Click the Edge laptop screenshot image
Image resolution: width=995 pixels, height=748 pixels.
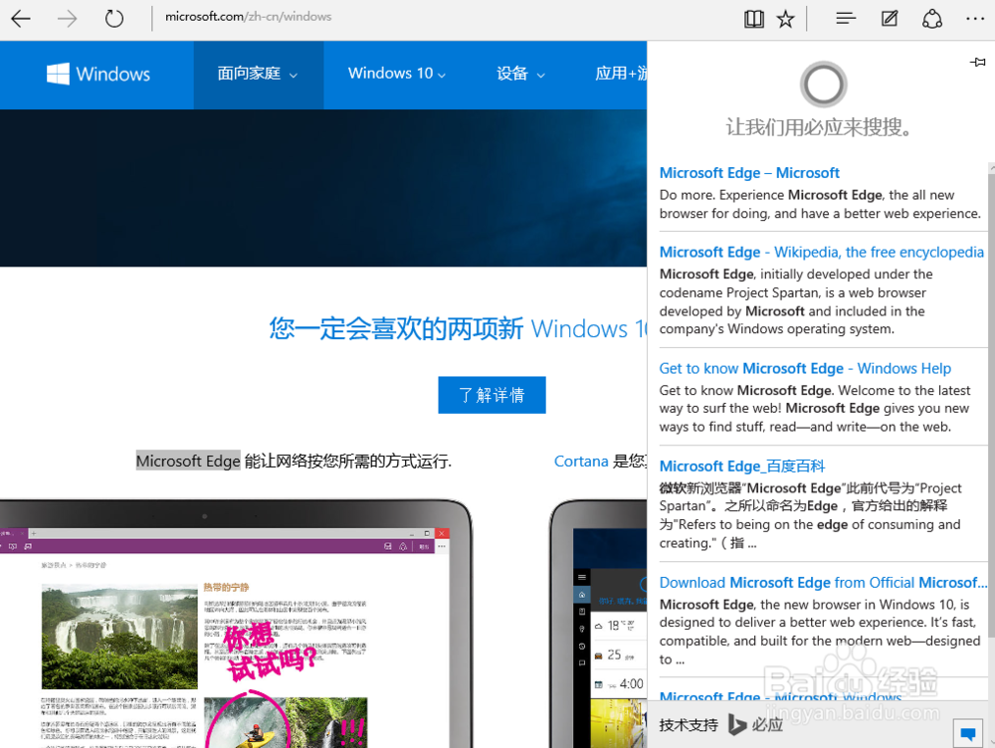tap(235, 624)
